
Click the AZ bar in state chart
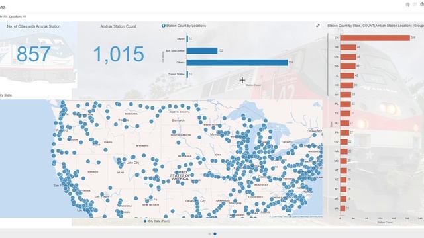coord(343,180)
